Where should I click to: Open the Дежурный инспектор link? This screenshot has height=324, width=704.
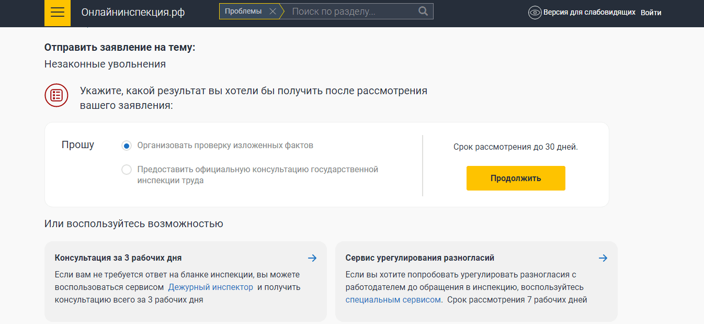click(x=210, y=287)
